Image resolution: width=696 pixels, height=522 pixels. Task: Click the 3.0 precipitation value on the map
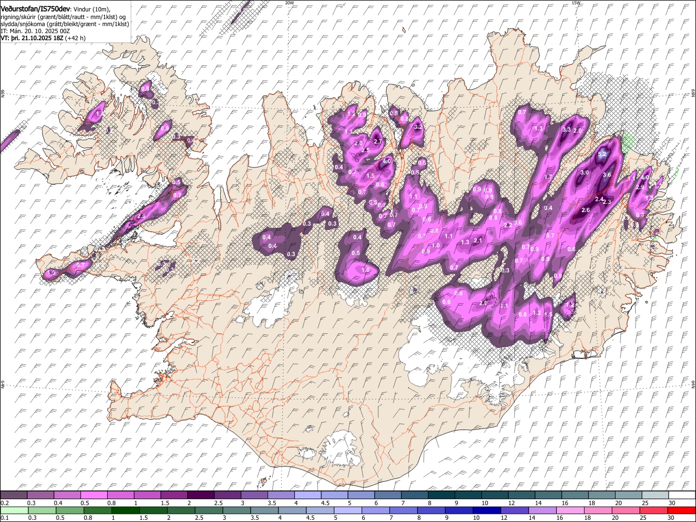coord(585,172)
